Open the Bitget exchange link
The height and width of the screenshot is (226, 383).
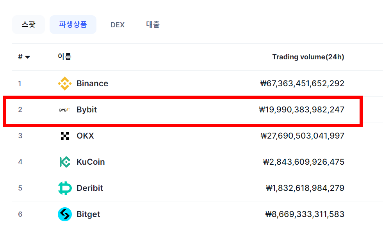coord(88,214)
